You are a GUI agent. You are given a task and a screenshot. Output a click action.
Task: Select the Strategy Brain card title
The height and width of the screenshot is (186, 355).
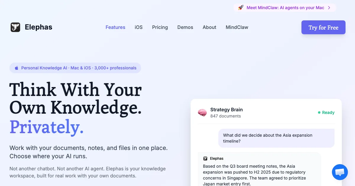[x=226, y=110]
